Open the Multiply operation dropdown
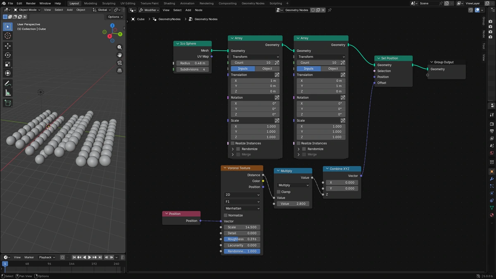 click(293, 185)
